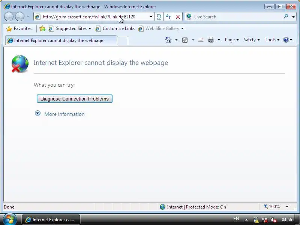Open the Tools menu
Viewport: 300px width, 225px height.
272,40
